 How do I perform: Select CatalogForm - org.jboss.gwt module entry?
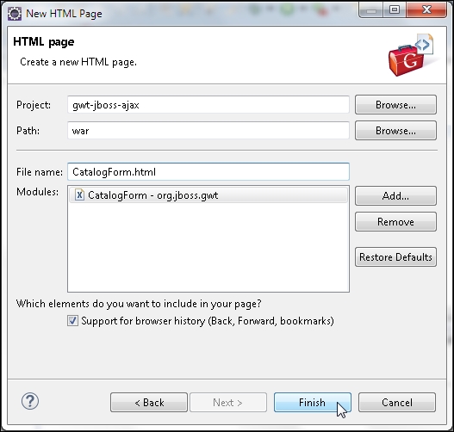point(208,195)
